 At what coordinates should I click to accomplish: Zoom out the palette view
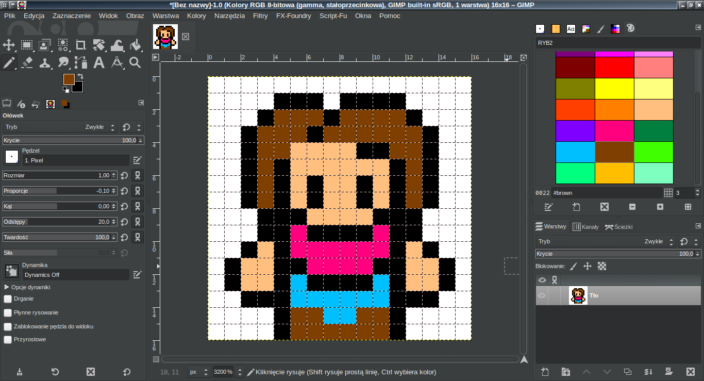(632, 207)
